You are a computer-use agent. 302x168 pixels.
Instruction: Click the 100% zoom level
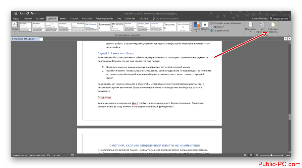(x=288, y=155)
